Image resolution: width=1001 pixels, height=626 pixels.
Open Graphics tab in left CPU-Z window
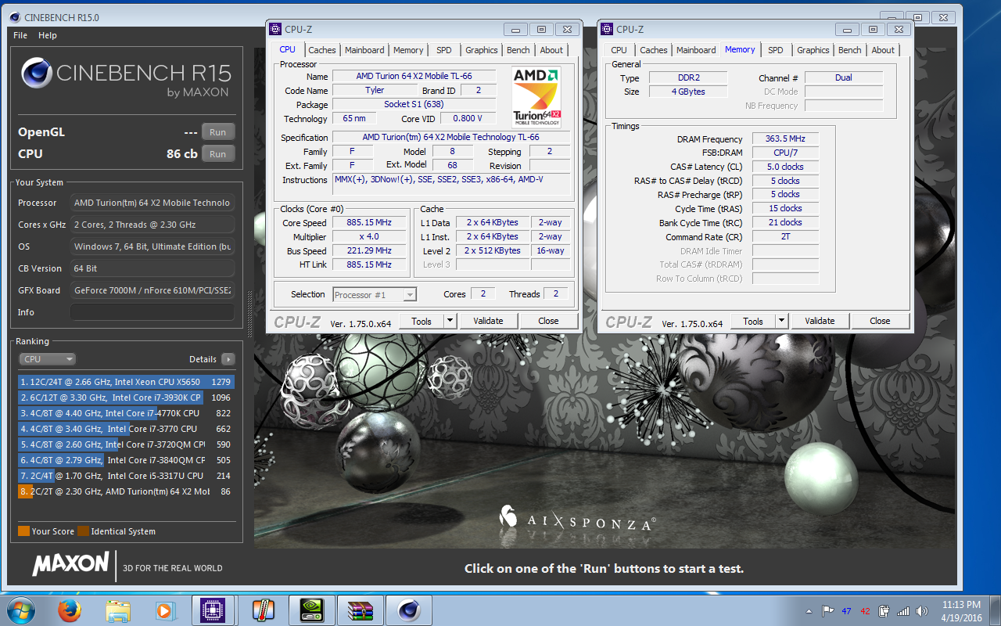(482, 50)
